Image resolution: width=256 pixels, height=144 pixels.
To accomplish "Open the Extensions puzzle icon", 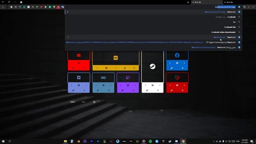I will pos(11,7).
